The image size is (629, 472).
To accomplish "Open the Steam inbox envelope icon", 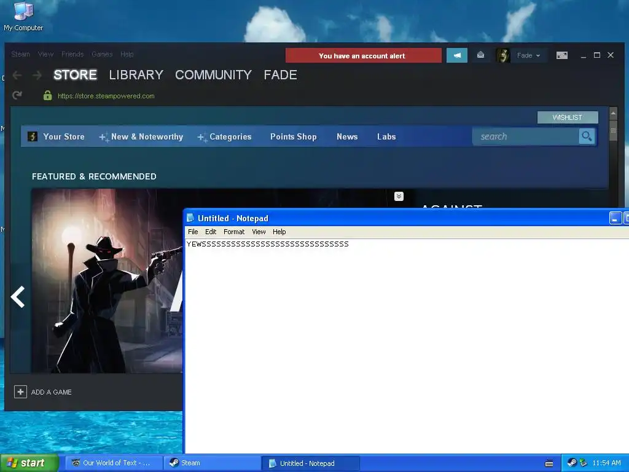I will click(480, 55).
